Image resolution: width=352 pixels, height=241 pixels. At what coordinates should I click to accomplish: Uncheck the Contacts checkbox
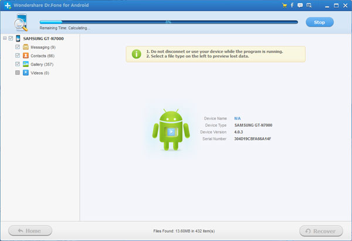click(x=18, y=55)
